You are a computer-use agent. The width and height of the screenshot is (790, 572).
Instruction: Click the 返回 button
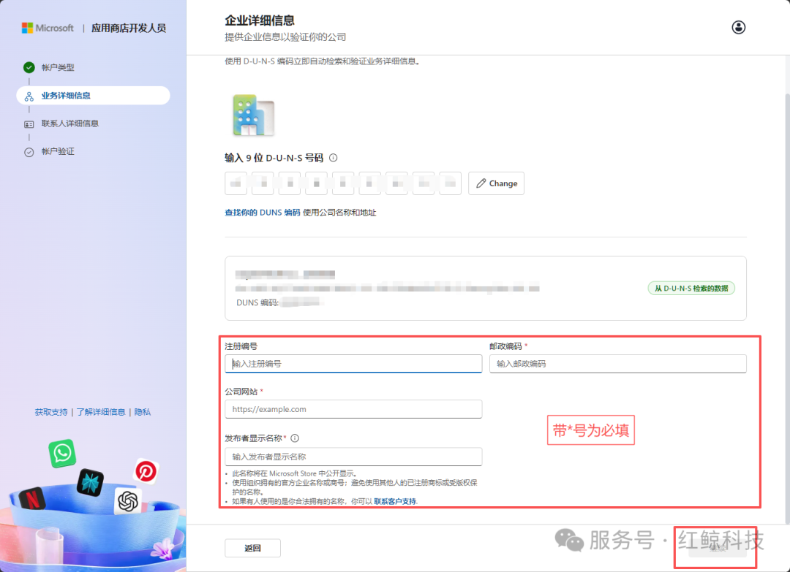(252, 548)
